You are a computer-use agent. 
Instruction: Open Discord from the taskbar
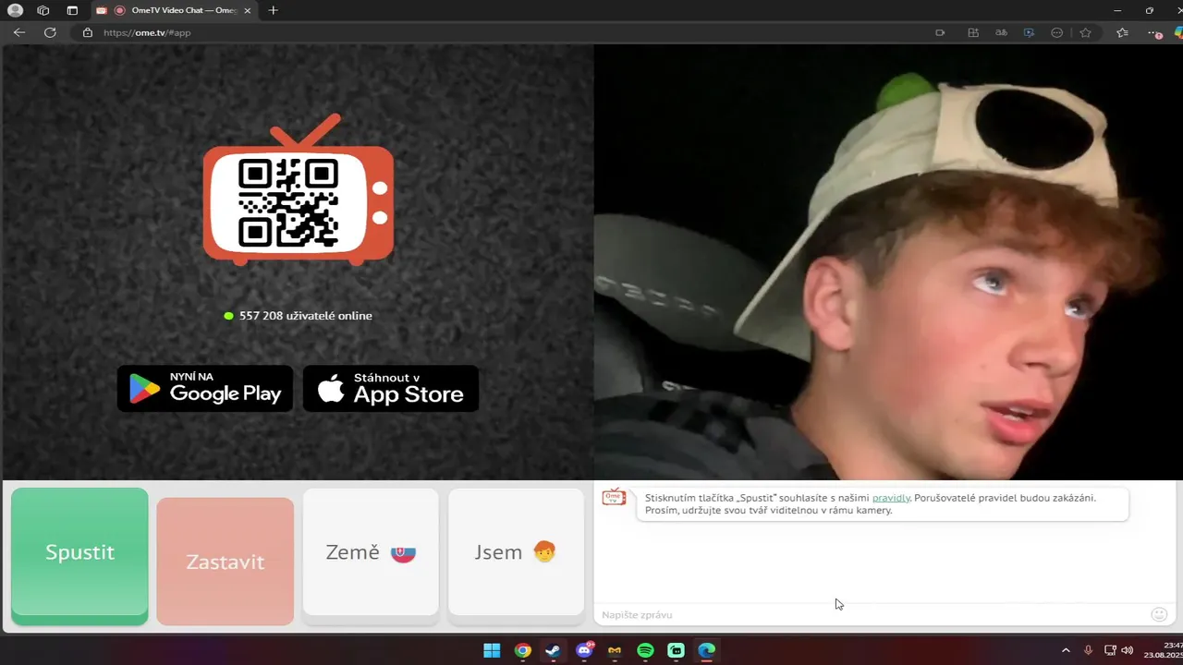[x=584, y=650]
